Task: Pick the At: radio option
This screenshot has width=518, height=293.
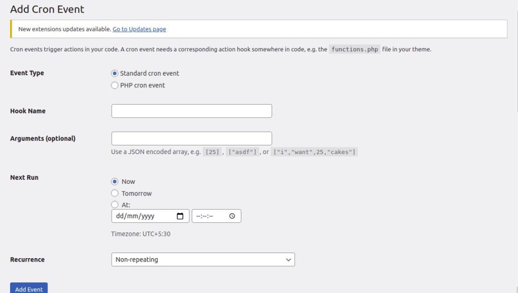Action: point(115,205)
